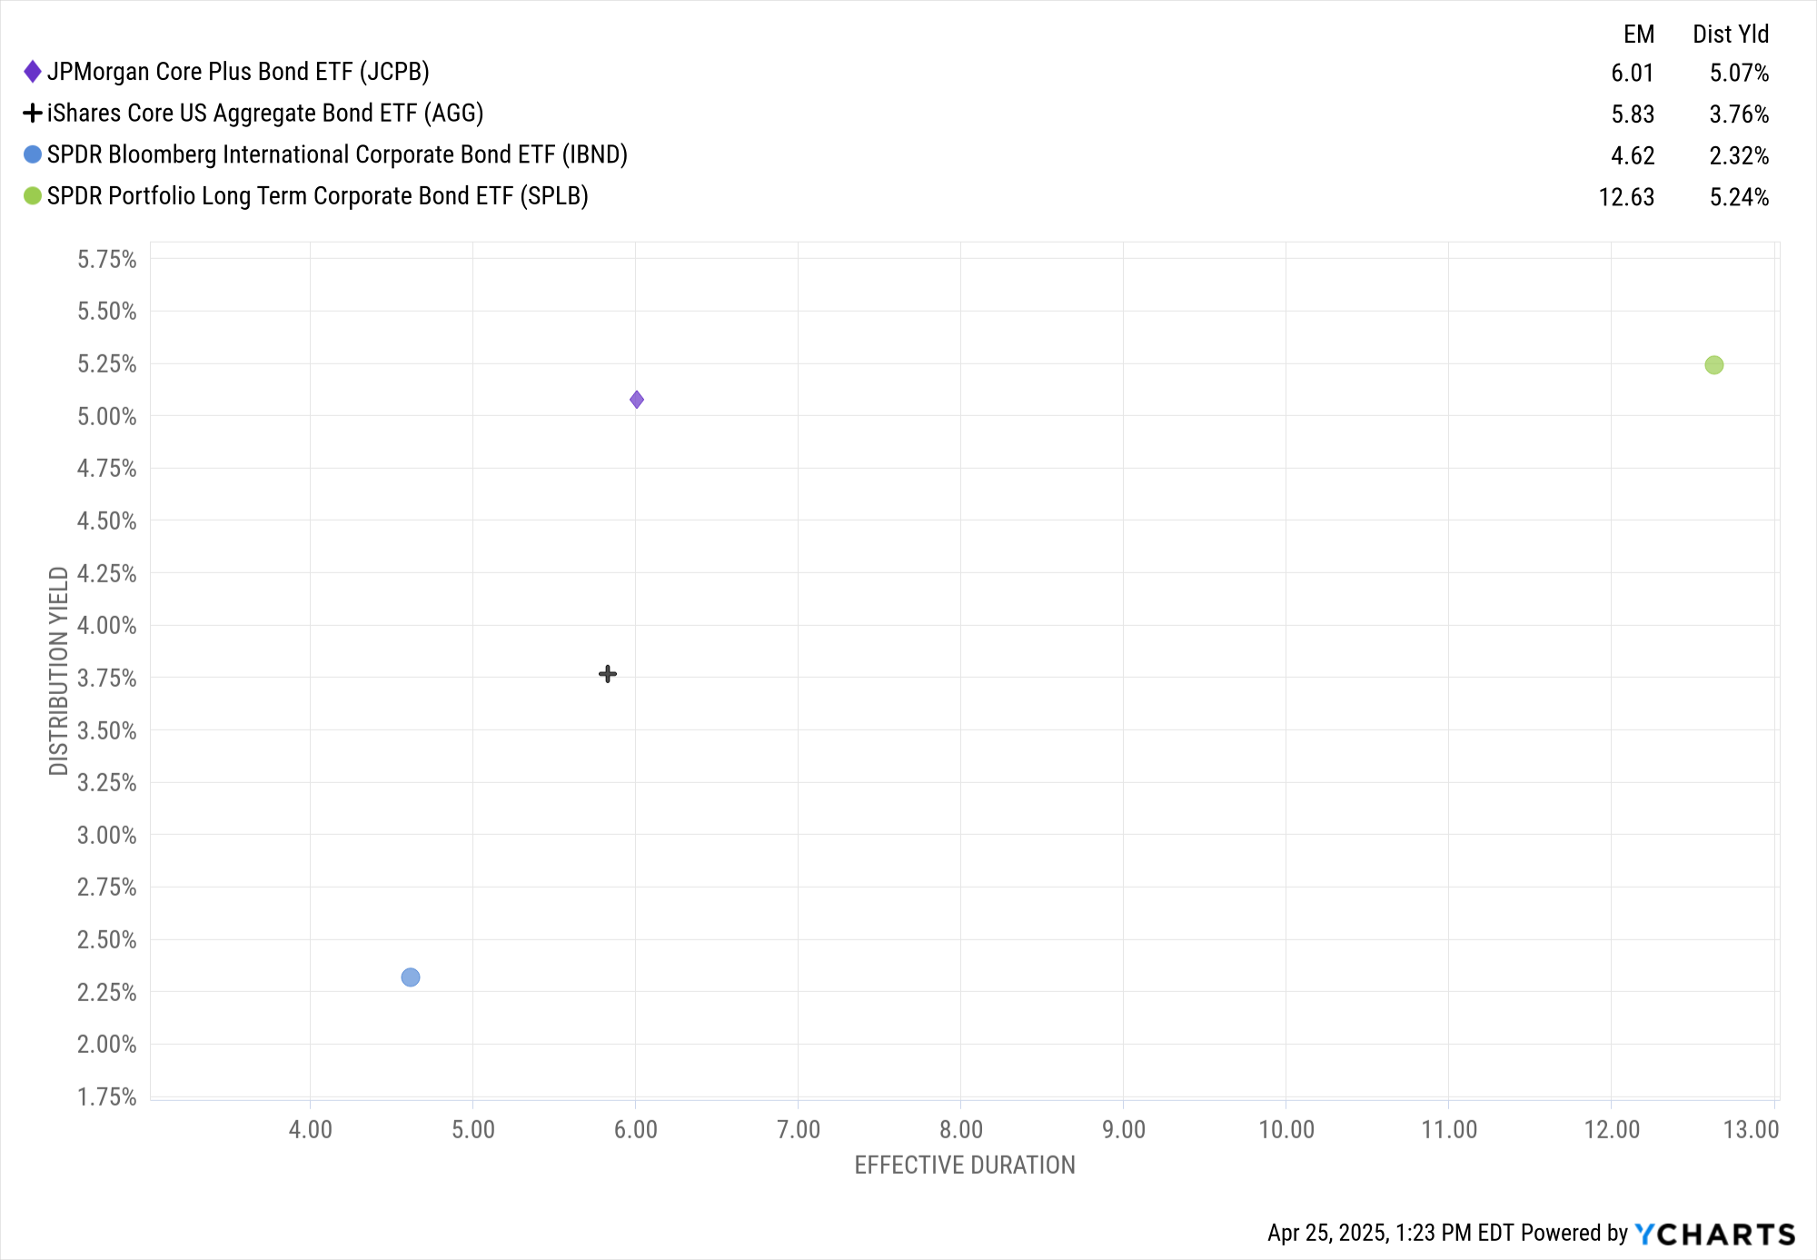Click the Distribution Yield axis title
Image resolution: width=1817 pixels, height=1260 pixels.
pyautogui.click(x=59, y=670)
